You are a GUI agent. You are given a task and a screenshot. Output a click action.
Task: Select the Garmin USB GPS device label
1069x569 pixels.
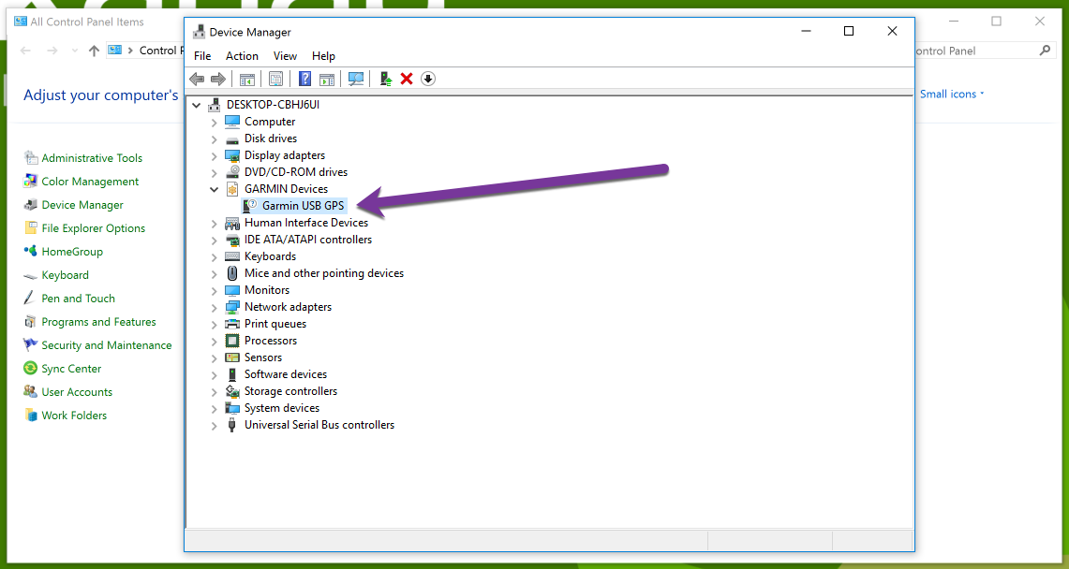pos(304,206)
